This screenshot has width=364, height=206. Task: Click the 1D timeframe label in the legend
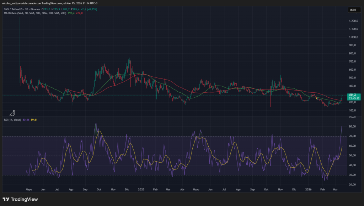pos(26,10)
